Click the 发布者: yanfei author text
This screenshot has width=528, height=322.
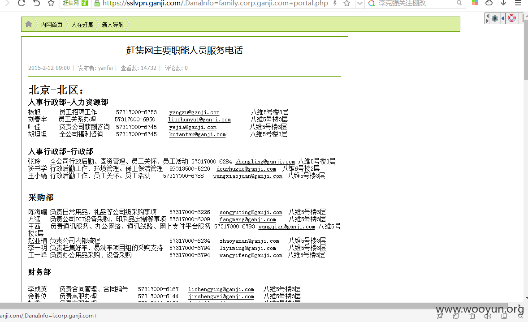point(95,68)
